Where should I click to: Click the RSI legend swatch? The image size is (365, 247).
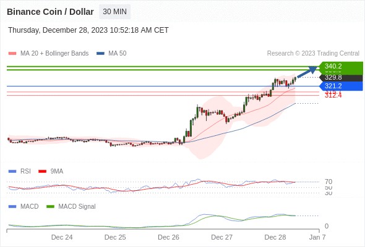[x=12, y=172]
